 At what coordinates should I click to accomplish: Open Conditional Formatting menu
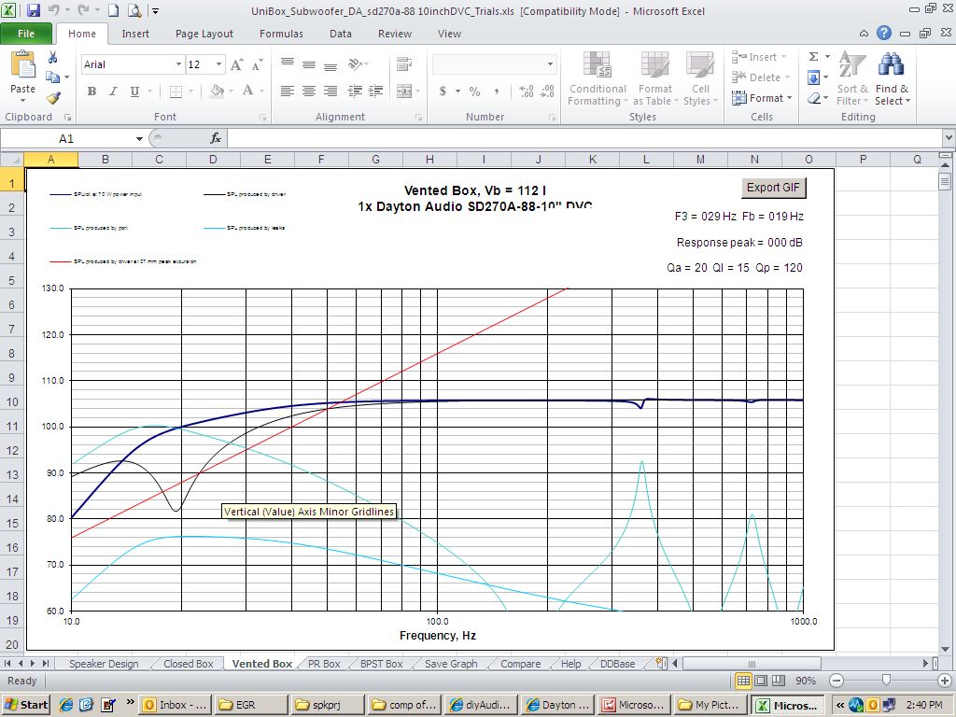pyautogui.click(x=597, y=79)
